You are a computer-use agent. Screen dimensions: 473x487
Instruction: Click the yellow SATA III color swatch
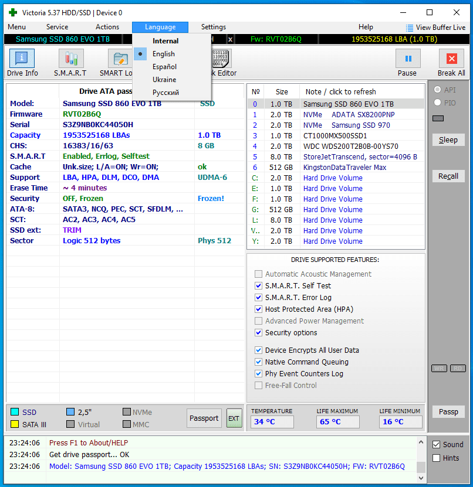pos(15,424)
